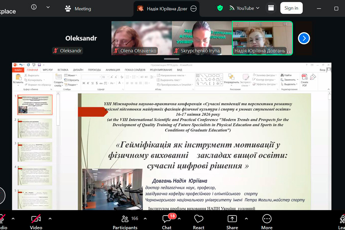The height and width of the screenshot is (230, 345).
Task: Open the React heart menu
Action: click(x=199, y=222)
